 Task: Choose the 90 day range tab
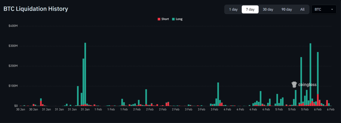(x=287, y=9)
